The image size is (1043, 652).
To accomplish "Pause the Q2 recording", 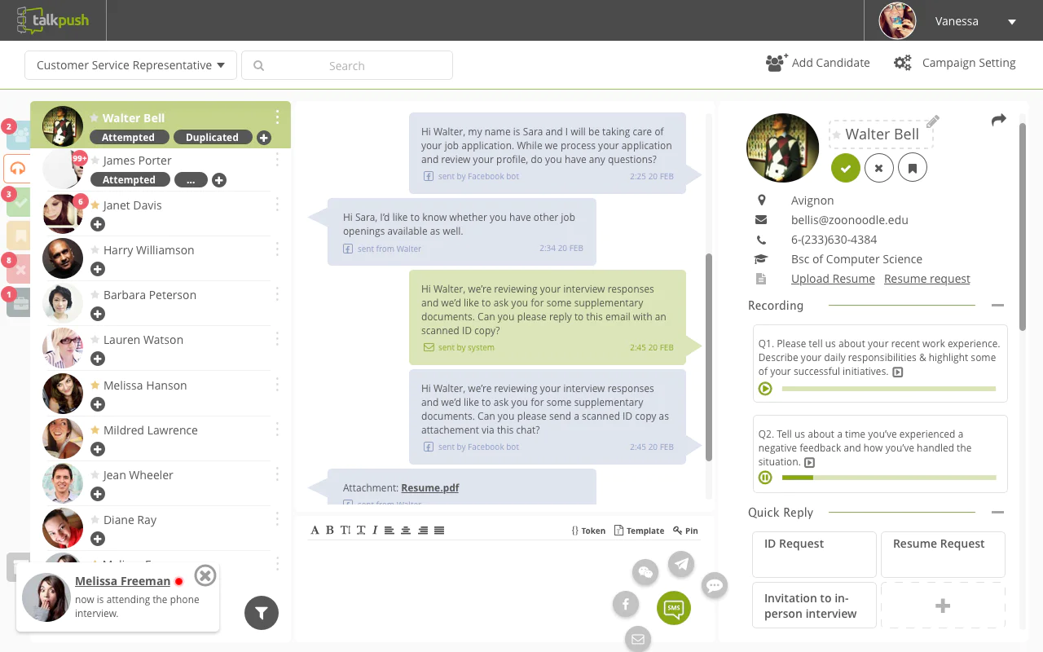I will click(x=765, y=478).
